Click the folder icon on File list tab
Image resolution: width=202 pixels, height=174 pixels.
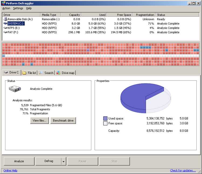pyautogui.click(x=24, y=73)
